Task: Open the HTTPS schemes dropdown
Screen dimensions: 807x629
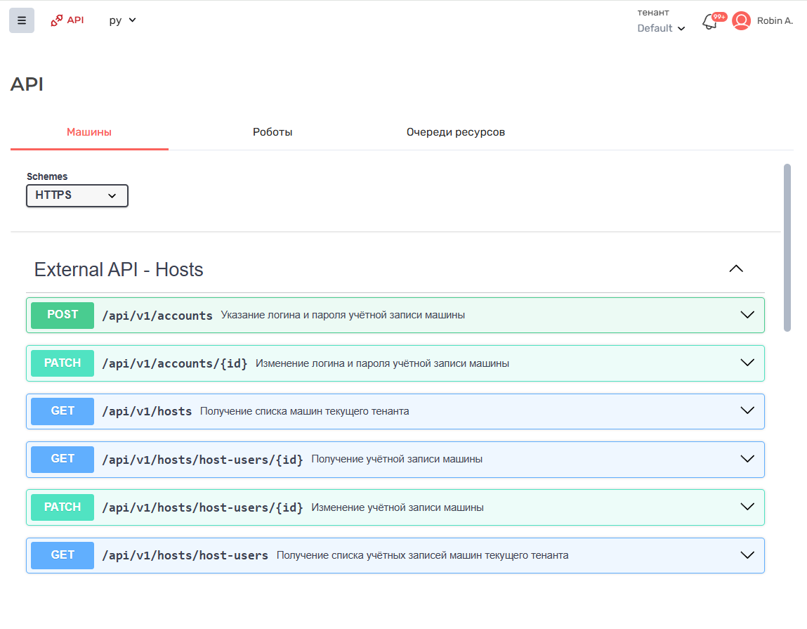Action: pos(77,195)
